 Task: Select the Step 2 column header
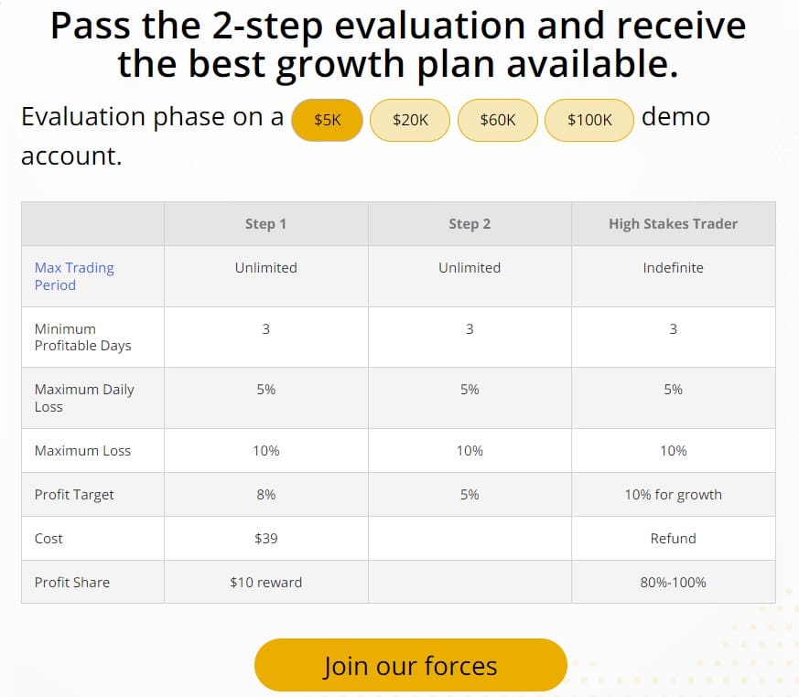470,223
